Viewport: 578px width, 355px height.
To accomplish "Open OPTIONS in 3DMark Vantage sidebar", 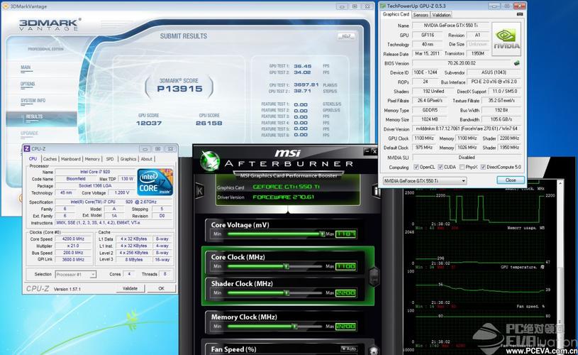I will 28,84.
